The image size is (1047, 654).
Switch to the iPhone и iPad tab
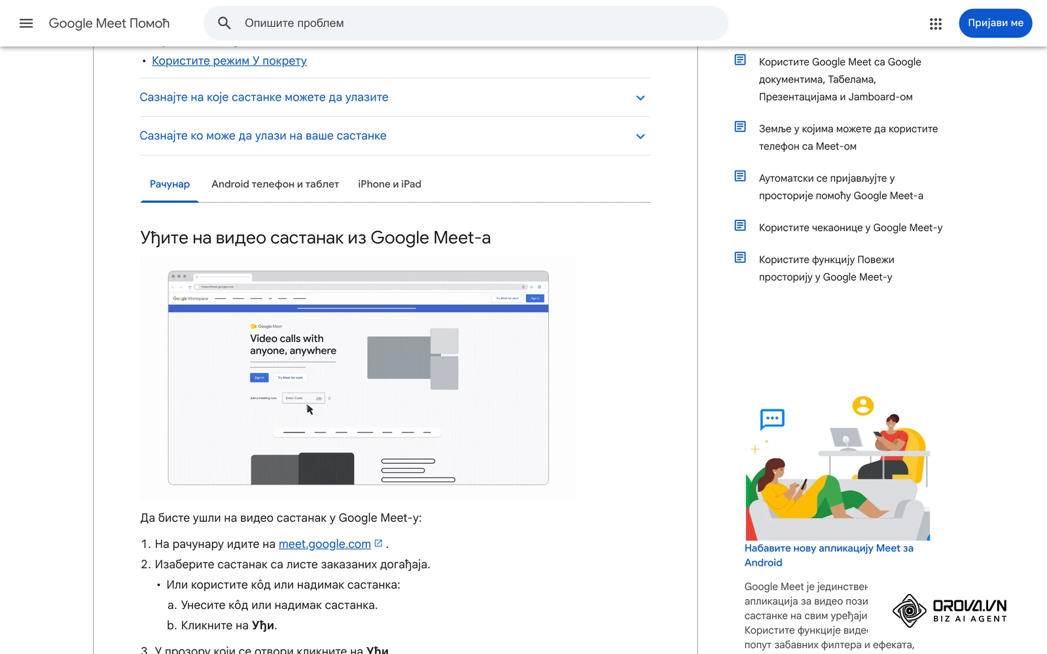(x=389, y=184)
